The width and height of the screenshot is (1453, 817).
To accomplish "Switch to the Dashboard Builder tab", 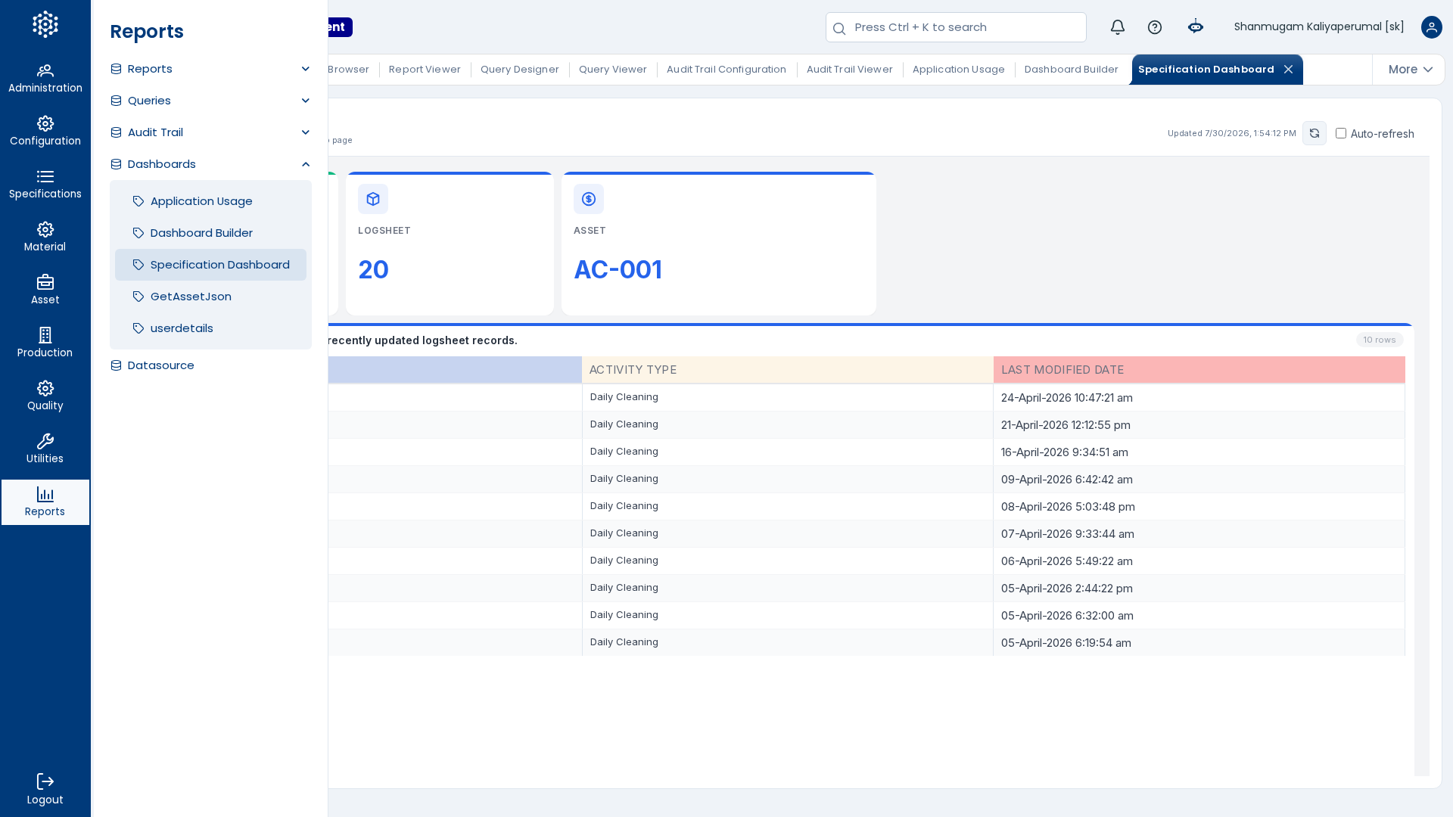I will click(1072, 70).
